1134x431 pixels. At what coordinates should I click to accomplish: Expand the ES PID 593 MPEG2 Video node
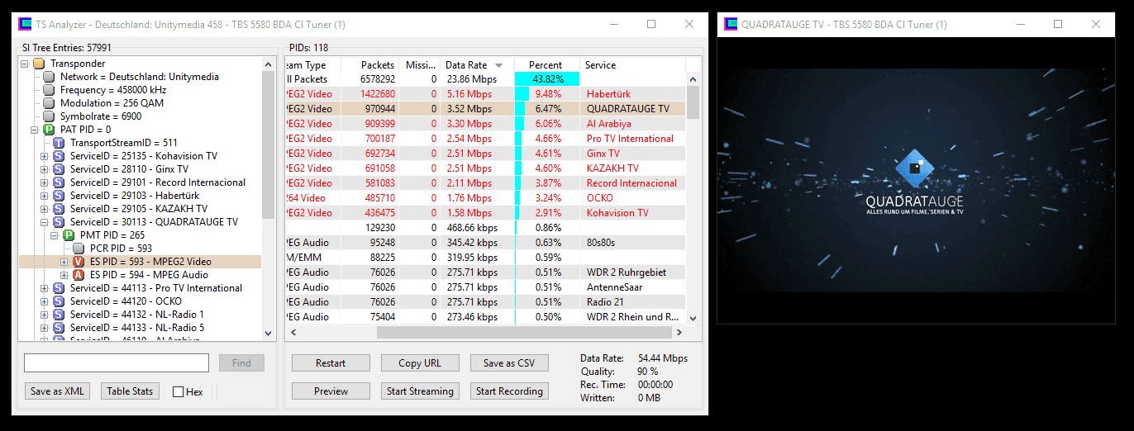coord(64,262)
